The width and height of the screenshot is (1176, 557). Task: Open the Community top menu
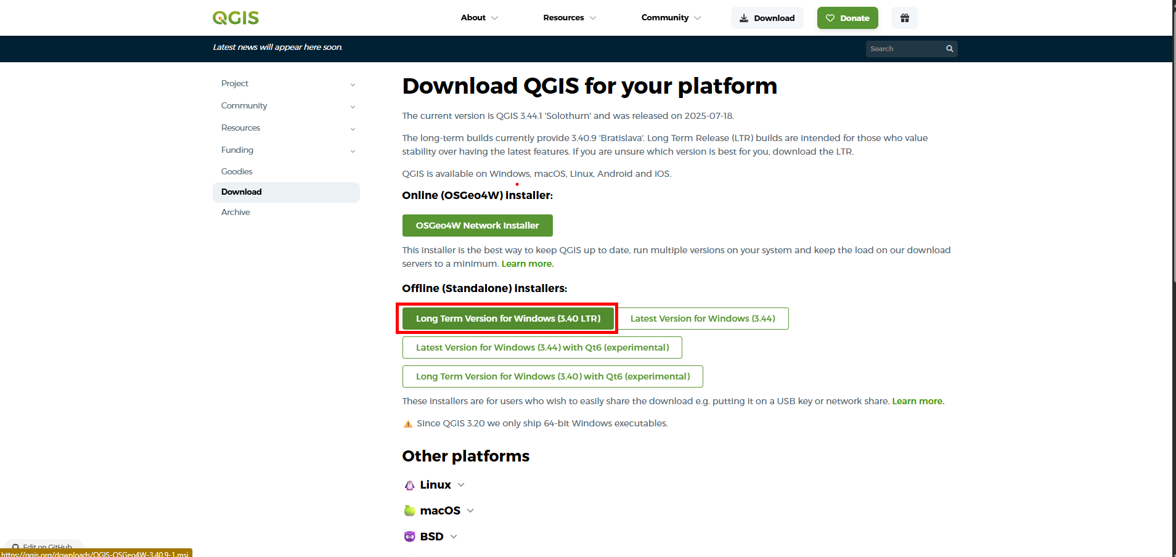click(x=671, y=18)
